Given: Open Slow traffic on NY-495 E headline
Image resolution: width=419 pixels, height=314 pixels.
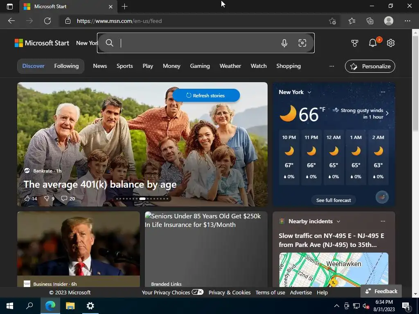Looking at the screenshot, I should pos(331,240).
